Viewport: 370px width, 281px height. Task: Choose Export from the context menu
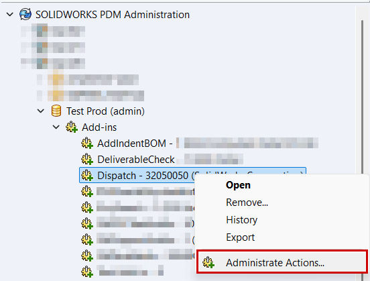(240, 237)
